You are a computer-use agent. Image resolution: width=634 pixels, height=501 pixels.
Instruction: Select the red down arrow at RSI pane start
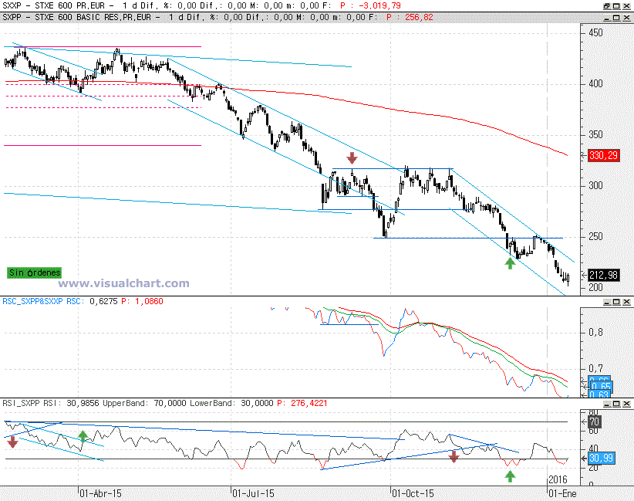(12, 442)
